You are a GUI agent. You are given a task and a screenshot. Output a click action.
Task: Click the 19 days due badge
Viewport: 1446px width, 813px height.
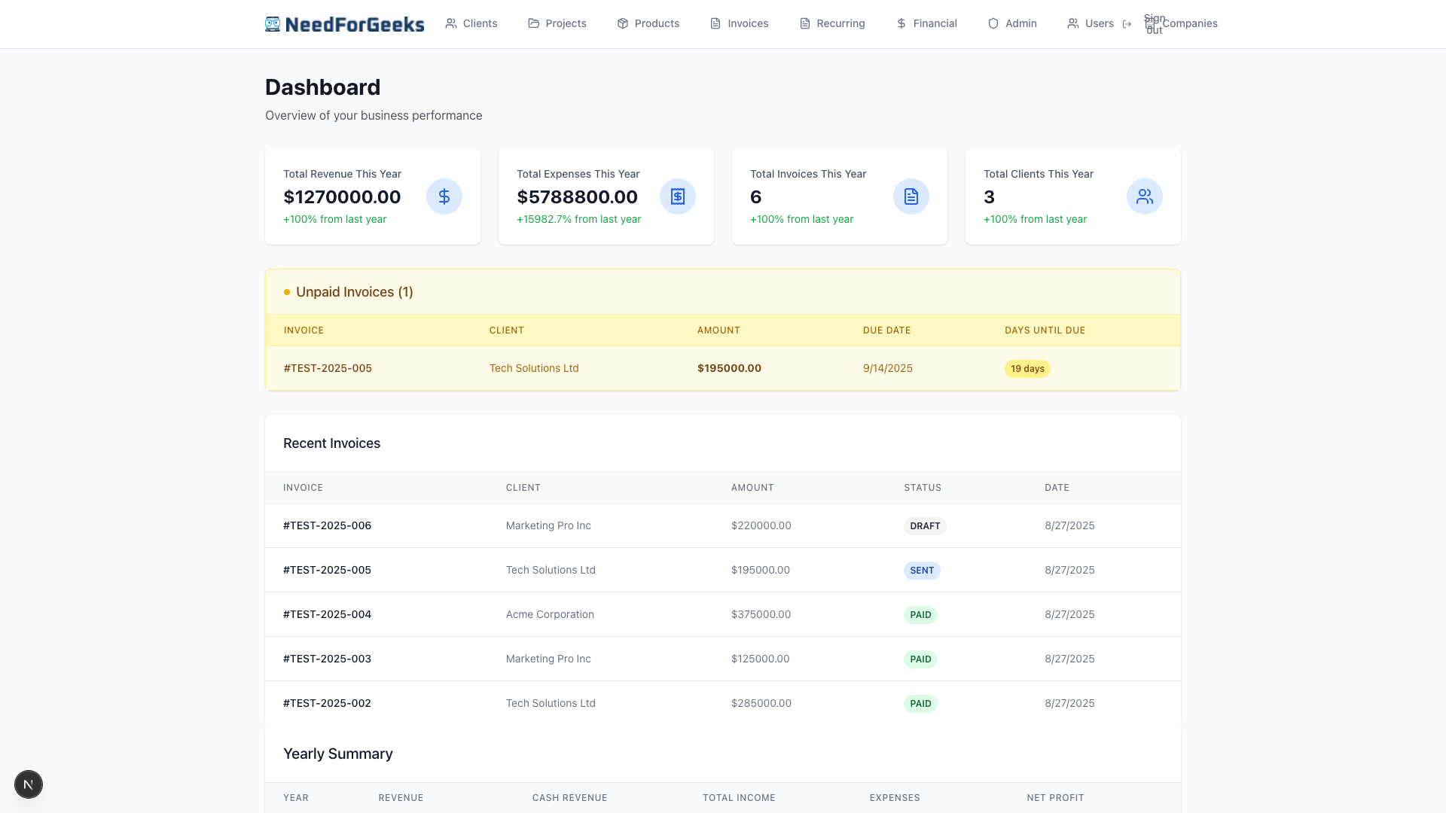point(1027,368)
